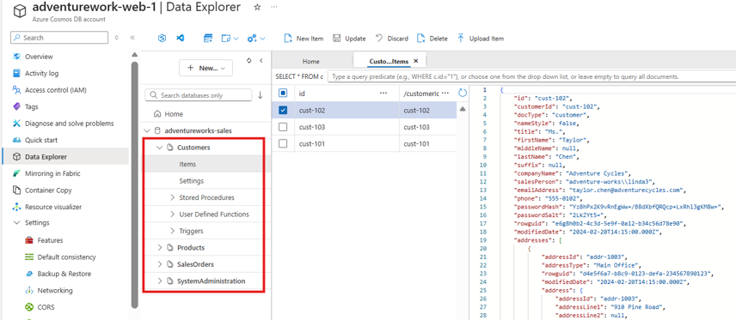Viewport: 736px width, 320px height.
Task: Click the Upload Item button
Action: pos(481,39)
